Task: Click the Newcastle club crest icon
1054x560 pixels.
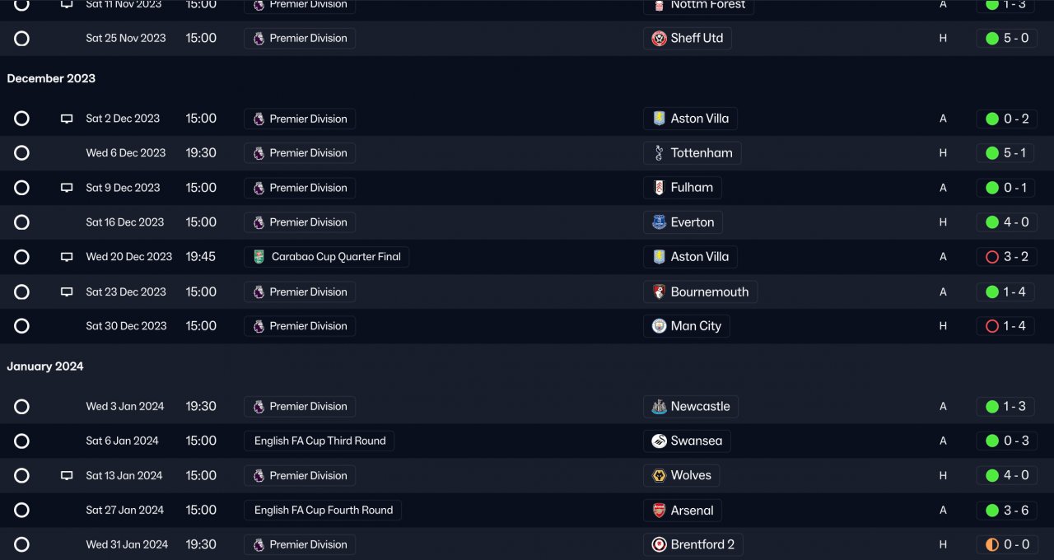Action: 659,407
